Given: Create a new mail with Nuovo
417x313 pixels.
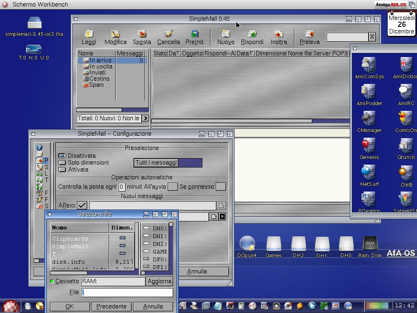Looking at the screenshot, I should [x=226, y=34].
